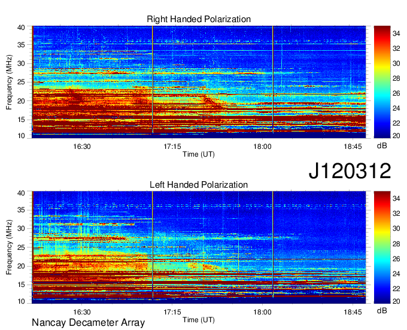The image size is (407, 330).
Task: Click the '26' value on bottom colorbar
Action: click(x=396, y=259)
